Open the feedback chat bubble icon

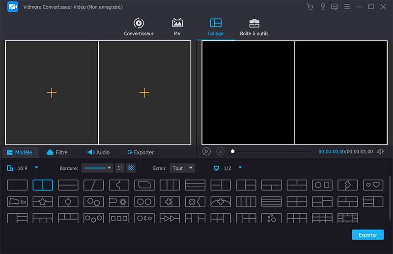pos(335,7)
